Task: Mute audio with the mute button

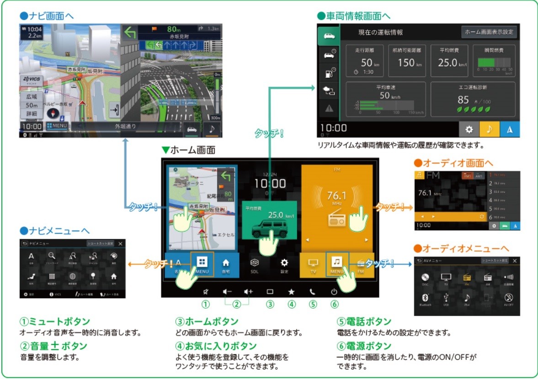Action: [206, 291]
